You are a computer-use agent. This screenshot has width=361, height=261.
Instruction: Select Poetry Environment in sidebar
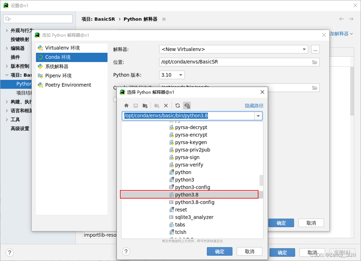click(x=72, y=85)
